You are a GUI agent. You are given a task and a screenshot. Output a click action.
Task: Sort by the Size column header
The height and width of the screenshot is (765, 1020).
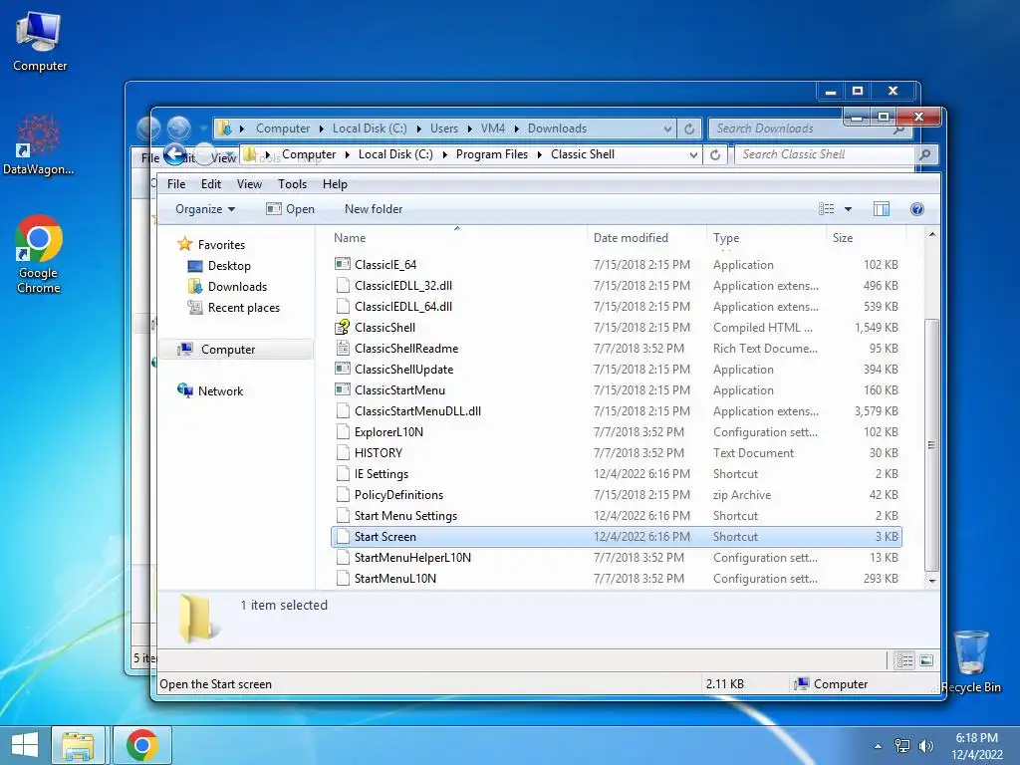pos(866,237)
